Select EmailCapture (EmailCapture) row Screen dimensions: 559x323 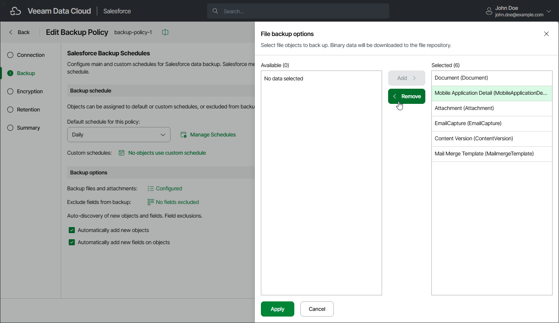[x=492, y=124]
